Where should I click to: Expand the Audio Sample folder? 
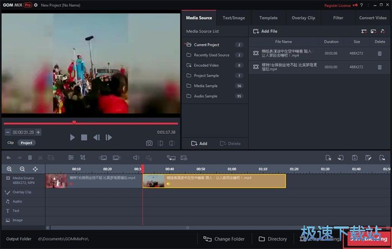[x=205, y=96]
